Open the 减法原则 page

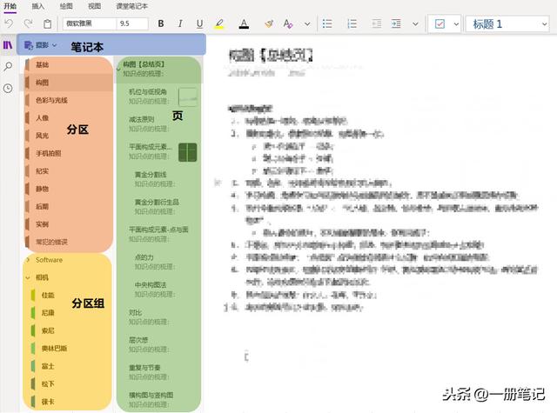pyautogui.click(x=158, y=124)
